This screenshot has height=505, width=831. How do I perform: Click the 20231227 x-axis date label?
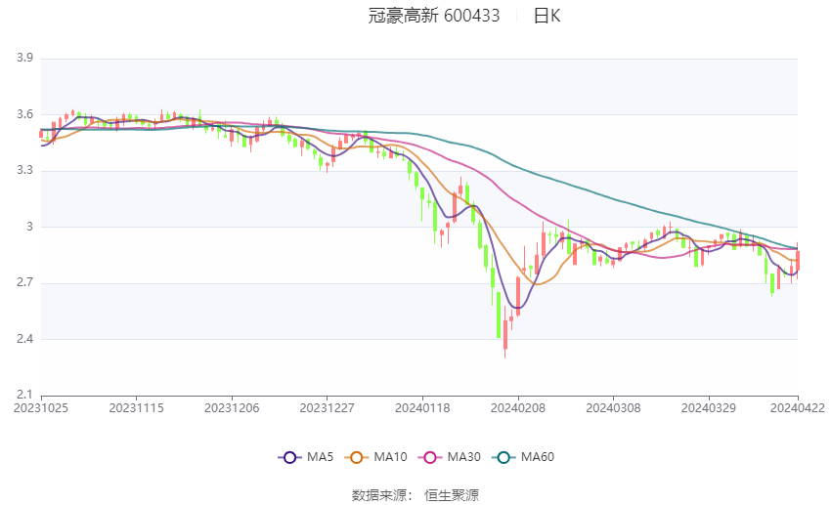[x=328, y=408]
